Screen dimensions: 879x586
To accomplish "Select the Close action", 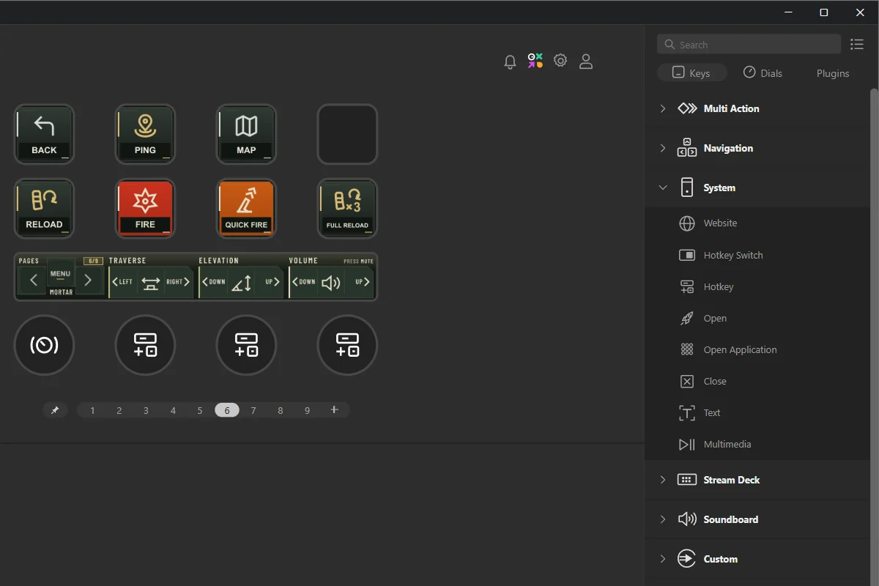I will coord(757,381).
